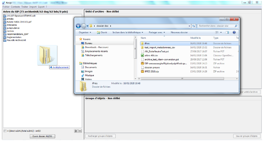Viewport: 263px width, 141px height.
Task: Click the Explorer back navigation arrow
Action: 78,26
